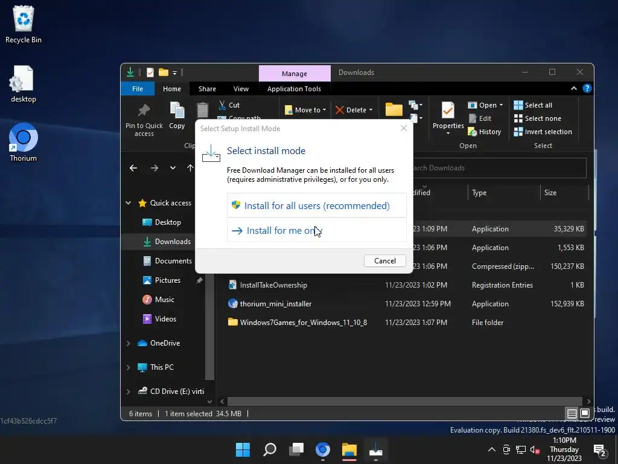618x464 pixels.
Task: Expand the CD Drive (E:) node
Action: 128,391
